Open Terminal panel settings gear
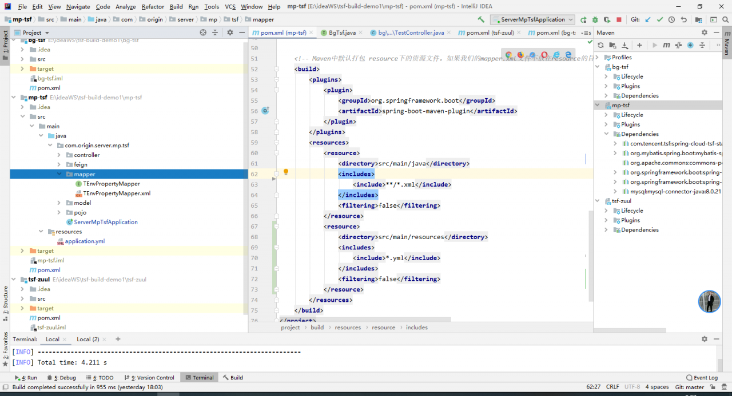Viewport: 732px width, 396px height. point(705,339)
